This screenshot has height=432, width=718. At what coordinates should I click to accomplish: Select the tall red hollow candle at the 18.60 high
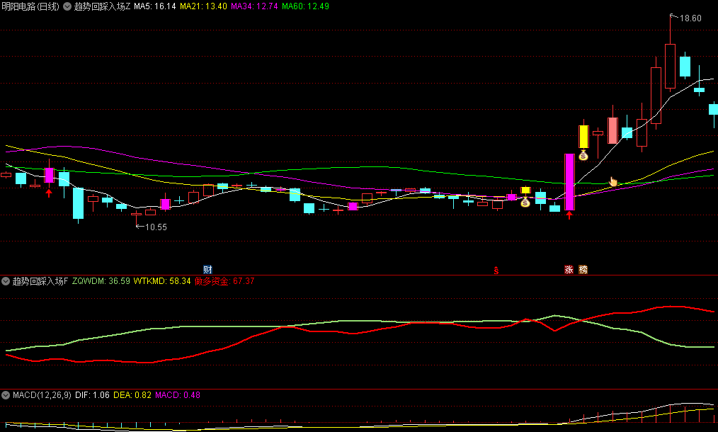(x=670, y=66)
